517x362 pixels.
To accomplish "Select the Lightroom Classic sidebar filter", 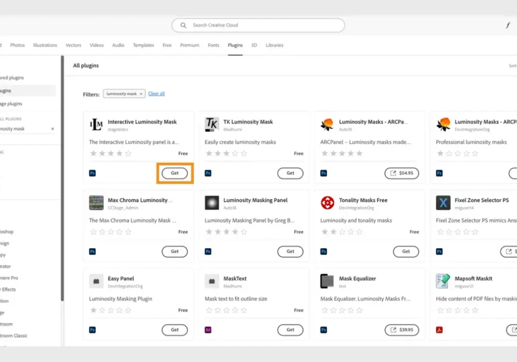I will (x=13, y=336).
